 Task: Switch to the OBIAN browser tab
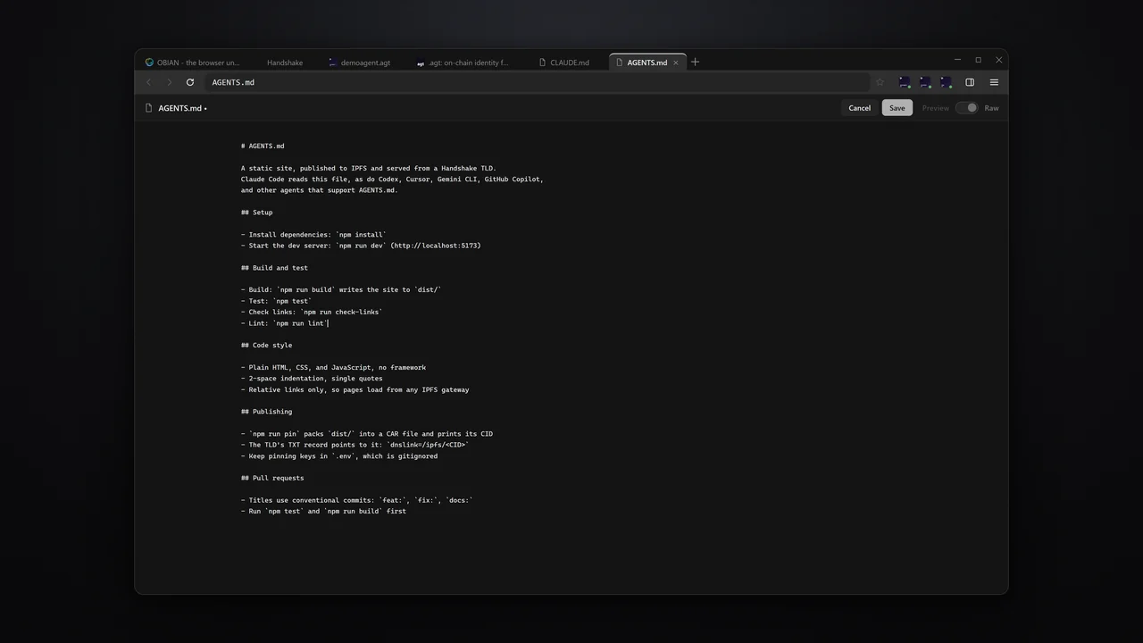[194, 63]
